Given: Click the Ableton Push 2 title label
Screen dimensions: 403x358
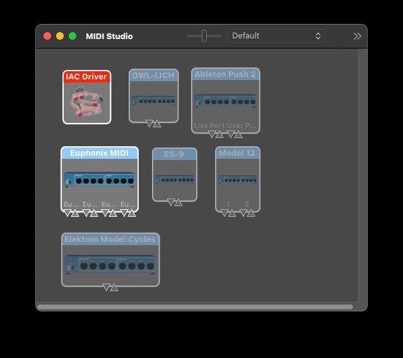Looking at the screenshot, I should (225, 74).
